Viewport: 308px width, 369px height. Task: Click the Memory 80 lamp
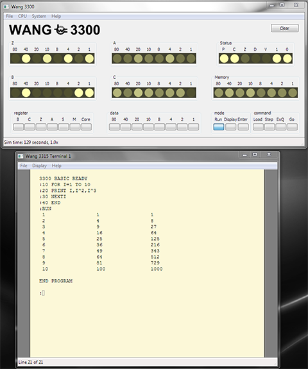[x=219, y=92]
